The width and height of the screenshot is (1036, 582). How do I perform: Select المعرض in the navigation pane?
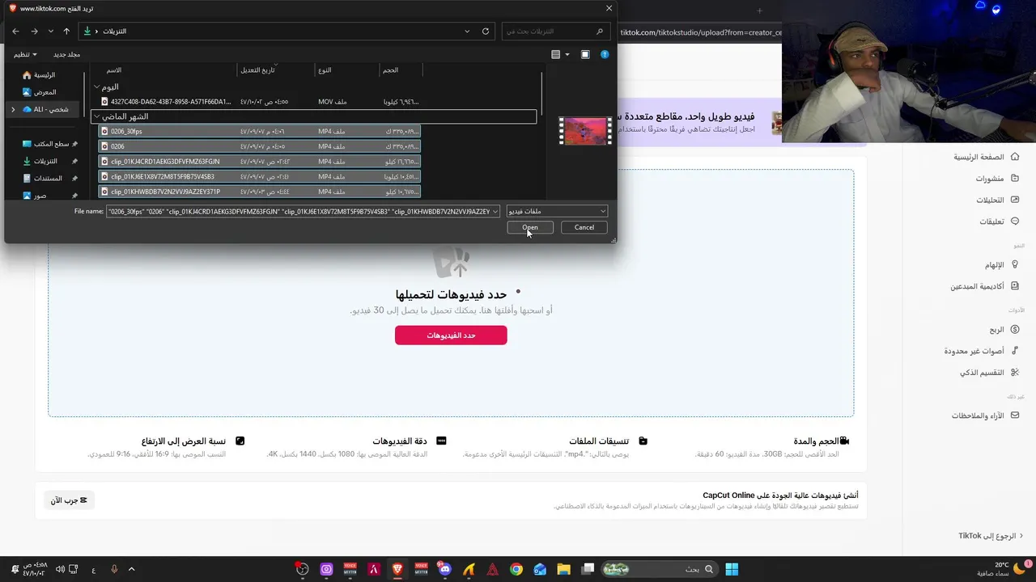(x=40, y=92)
